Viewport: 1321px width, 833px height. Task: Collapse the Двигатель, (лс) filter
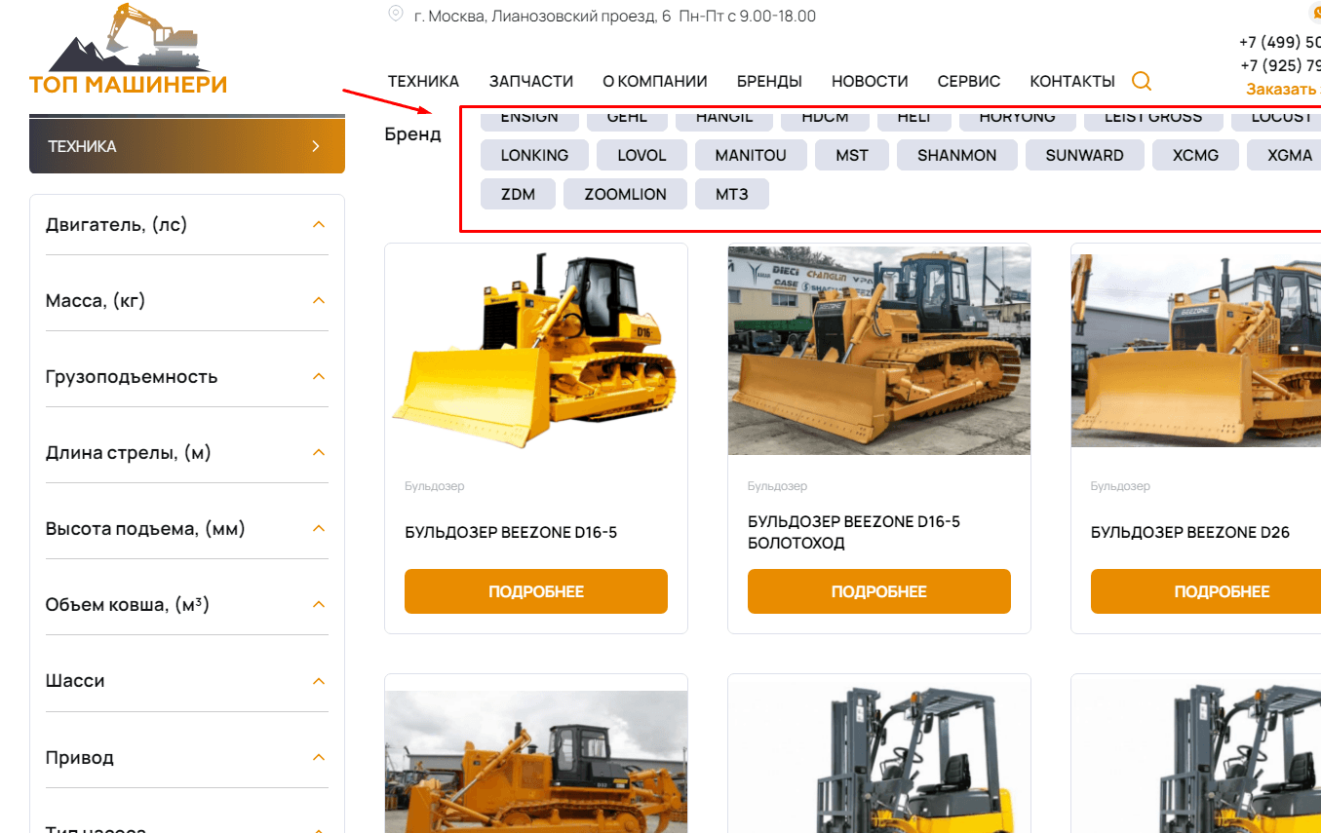pyautogui.click(x=318, y=225)
